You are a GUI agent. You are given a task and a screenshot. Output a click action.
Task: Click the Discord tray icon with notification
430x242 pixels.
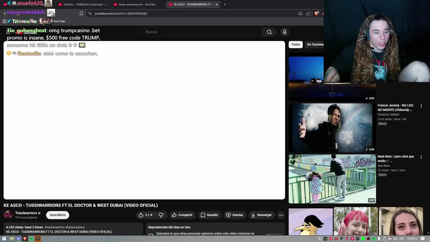click(390, 239)
